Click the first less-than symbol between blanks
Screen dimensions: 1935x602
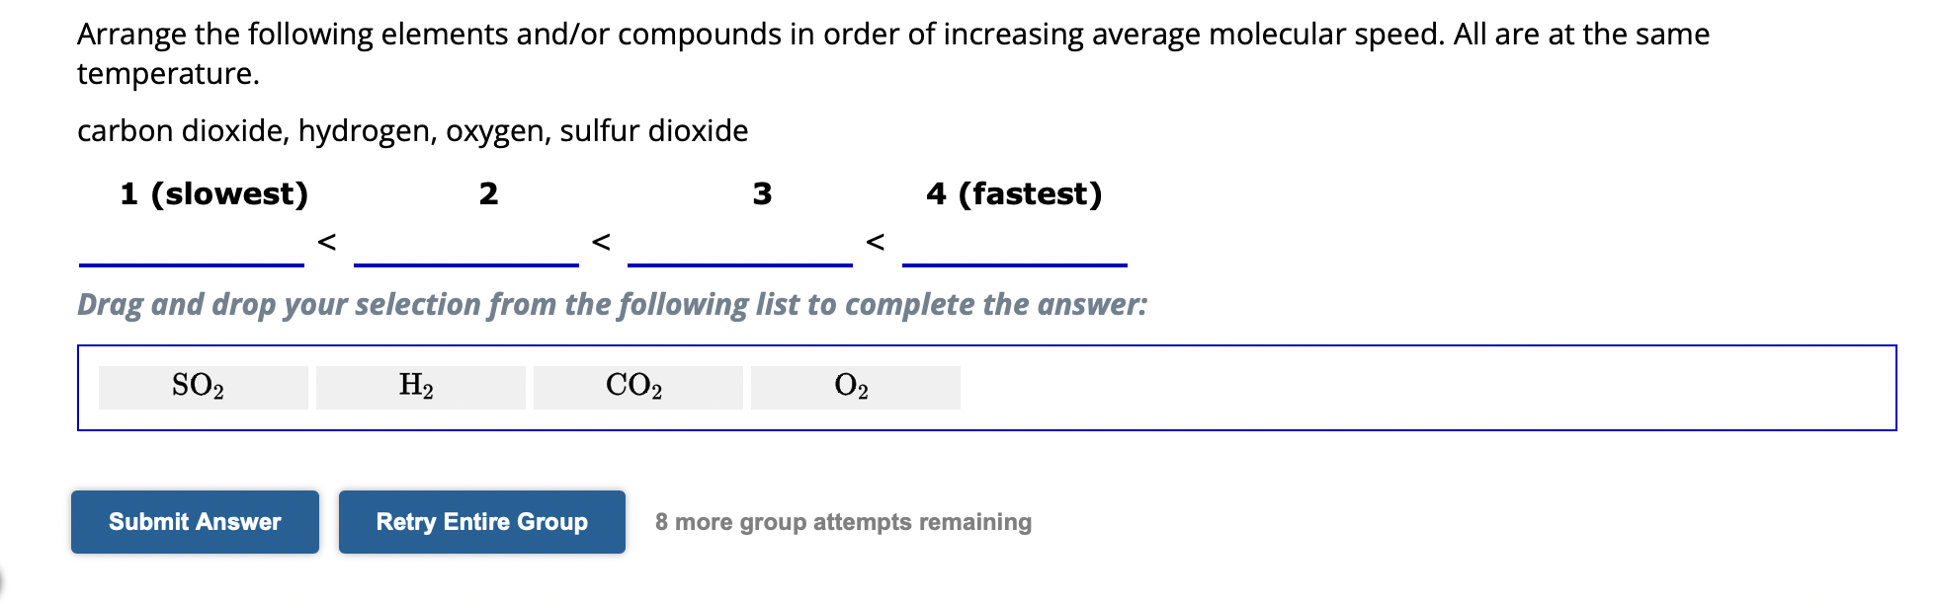pyautogui.click(x=326, y=240)
